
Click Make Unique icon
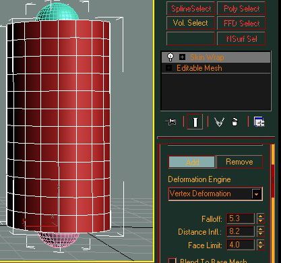219,122
